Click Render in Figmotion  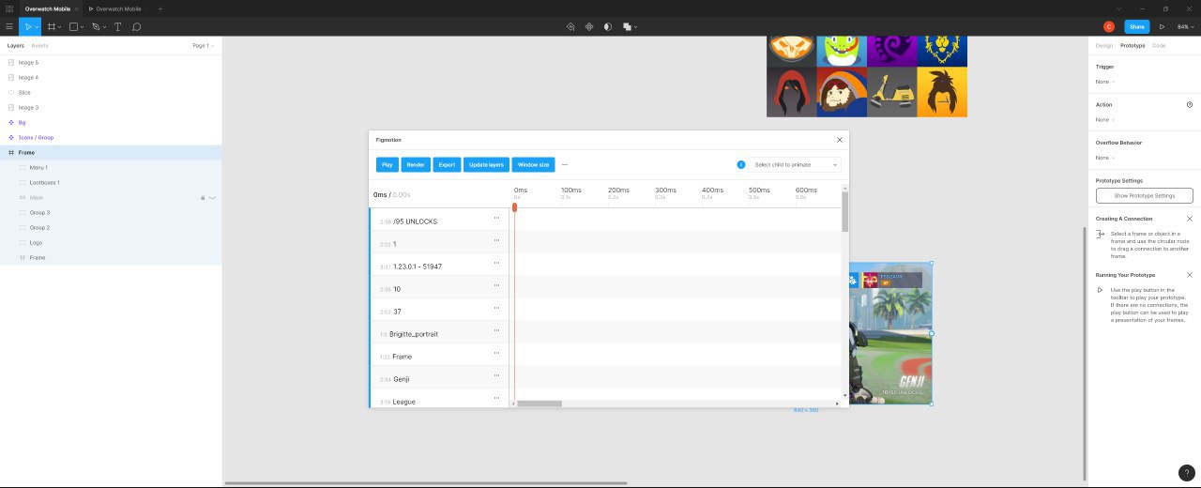tap(416, 164)
